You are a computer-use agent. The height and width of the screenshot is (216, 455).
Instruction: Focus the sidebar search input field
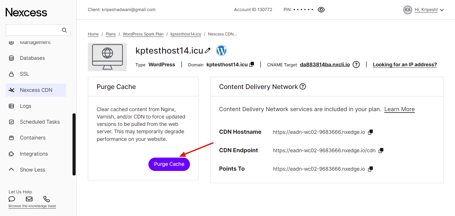click(x=33, y=30)
